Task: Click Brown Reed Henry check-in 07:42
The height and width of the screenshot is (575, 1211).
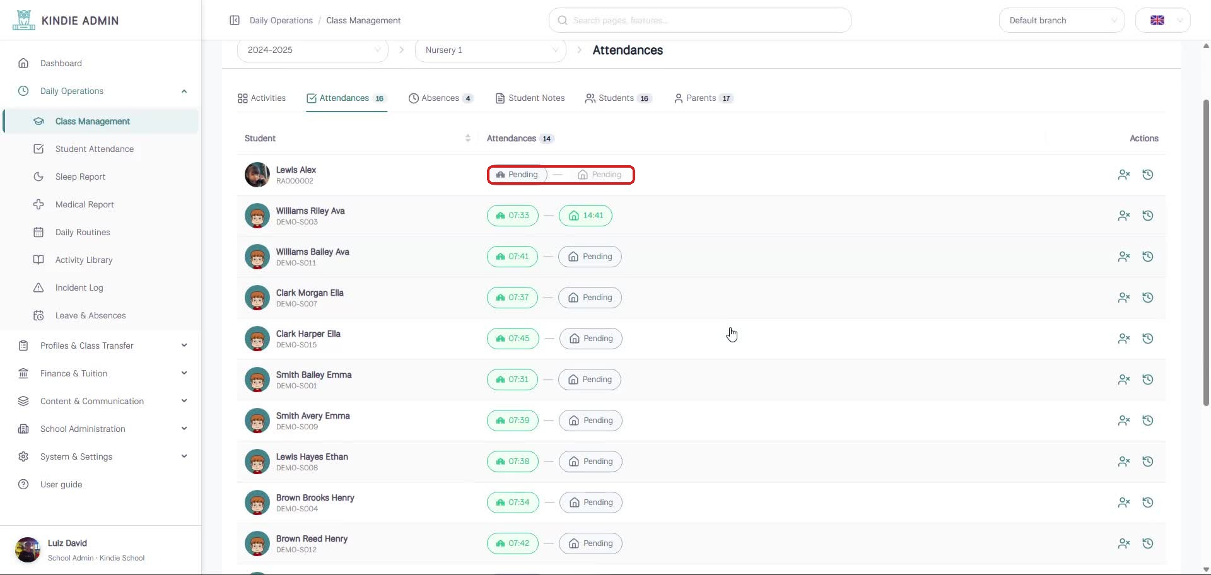Action: coord(512,543)
